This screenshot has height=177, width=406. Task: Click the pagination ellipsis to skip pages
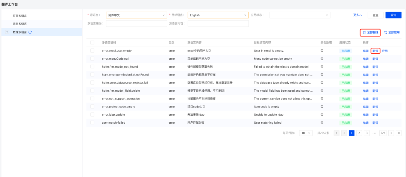[x=374, y=133]
